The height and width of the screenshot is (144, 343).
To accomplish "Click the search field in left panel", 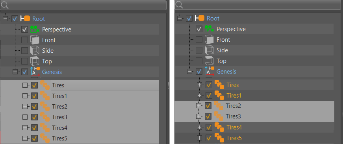I will (83, 5).
